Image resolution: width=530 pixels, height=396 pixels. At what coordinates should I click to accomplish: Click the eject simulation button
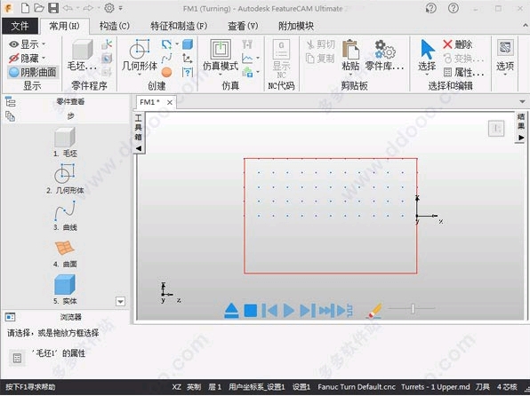[231, 311]
